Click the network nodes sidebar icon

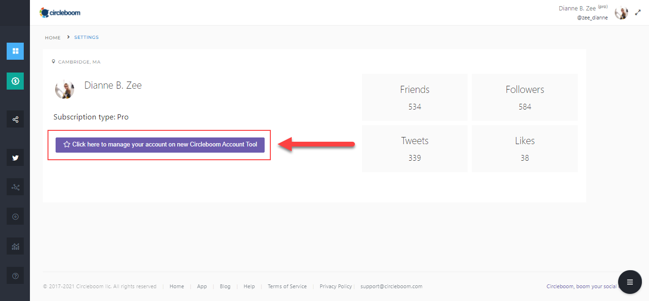[x=15, y=187]
